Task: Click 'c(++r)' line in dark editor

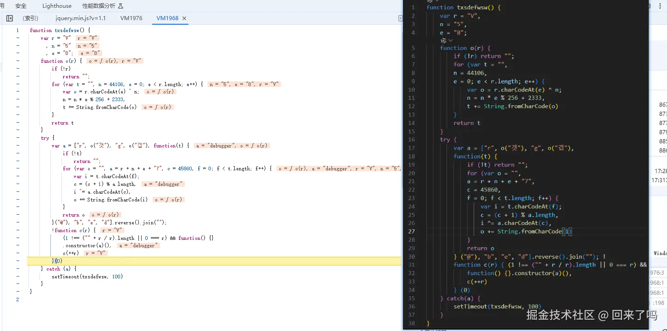Action: point(477,282)
